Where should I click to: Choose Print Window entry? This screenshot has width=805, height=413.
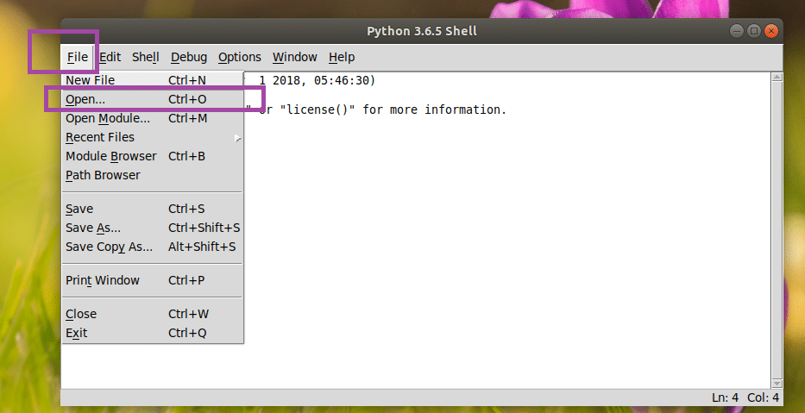[153, 280]
